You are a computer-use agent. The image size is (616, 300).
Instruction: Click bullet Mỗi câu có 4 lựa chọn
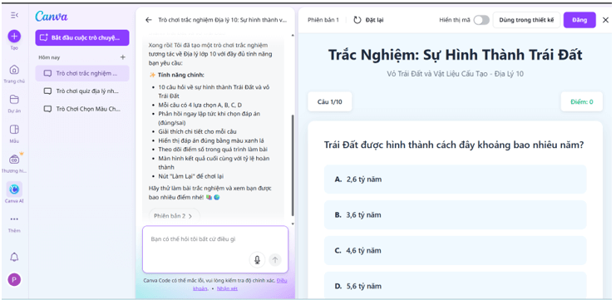200,105
